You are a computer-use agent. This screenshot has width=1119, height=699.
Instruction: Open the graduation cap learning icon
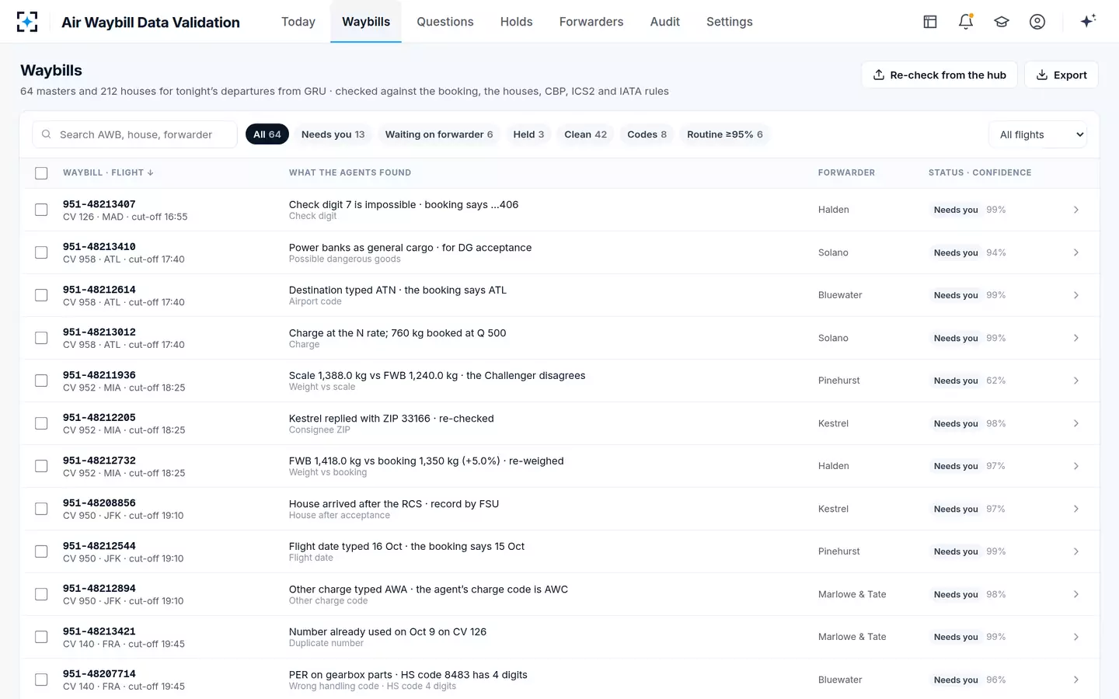tap(1002, 22)
